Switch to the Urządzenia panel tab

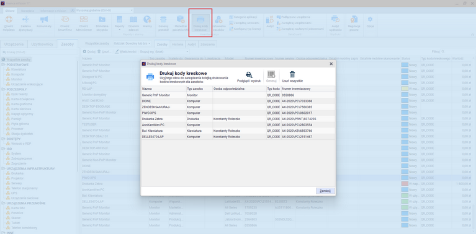pyautogui.click(x=14, y=44)
